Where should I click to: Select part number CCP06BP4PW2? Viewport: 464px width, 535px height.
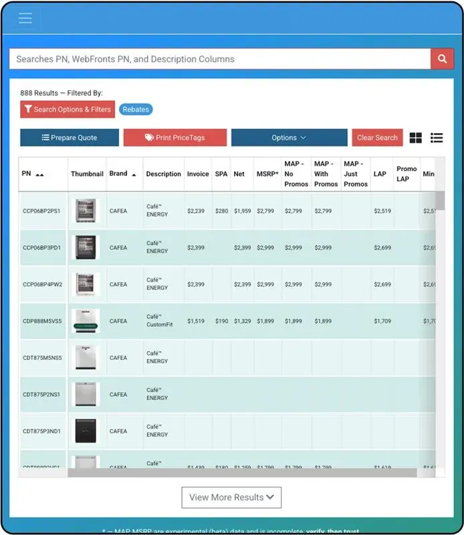[42, 284]
